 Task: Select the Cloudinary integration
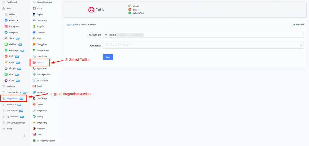[x=40, y=20]
